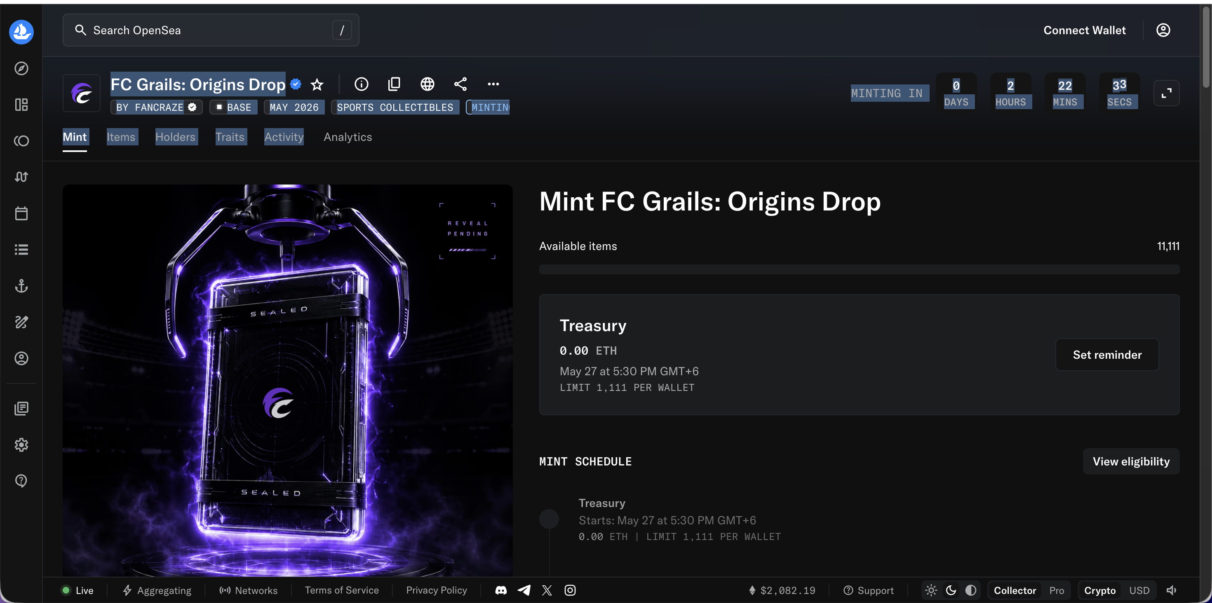Open the Tokens coin icon in sidebar
The width and height of the screenshot is (1212, 603).
[21, 141]
